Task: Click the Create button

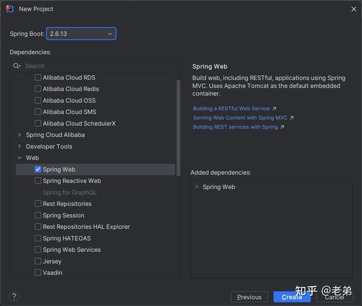Action: [292, 297]
